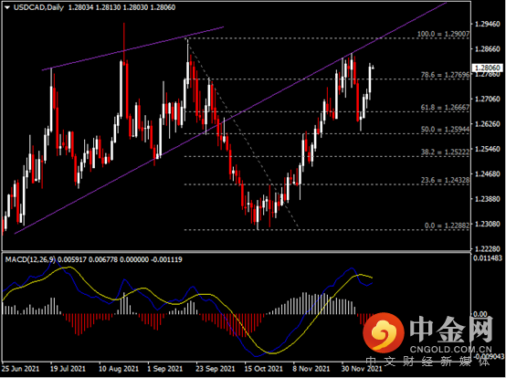Viewport: 506px width, 378px height.
Task: Select the short upper purple trendline
Action: coord(133,48)
